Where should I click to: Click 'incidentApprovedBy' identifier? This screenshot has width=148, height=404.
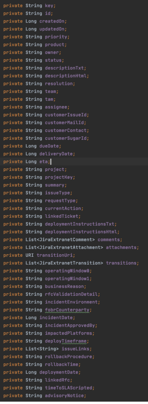pyautogui.click(x=70, y=325)
